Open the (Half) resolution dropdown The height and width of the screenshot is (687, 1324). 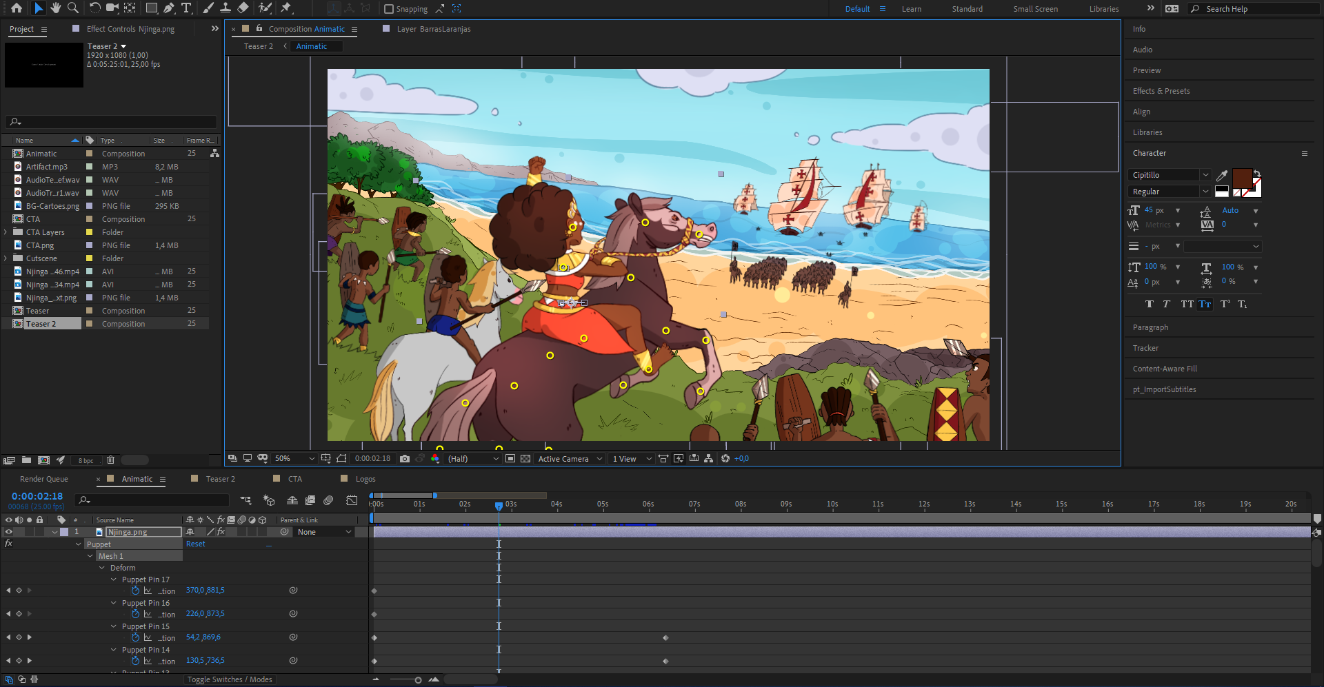(x=473, y=458)
